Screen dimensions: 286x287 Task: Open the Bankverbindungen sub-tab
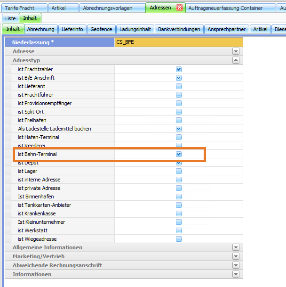(x=179, y=29)
